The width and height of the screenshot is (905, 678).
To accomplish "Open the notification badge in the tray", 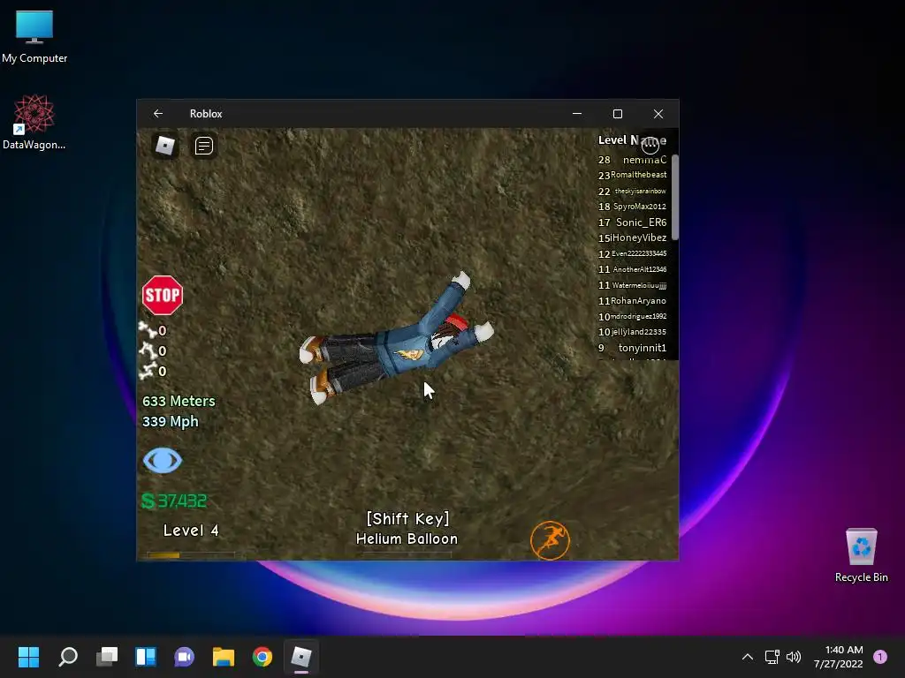I will click(x=880, y=657).
